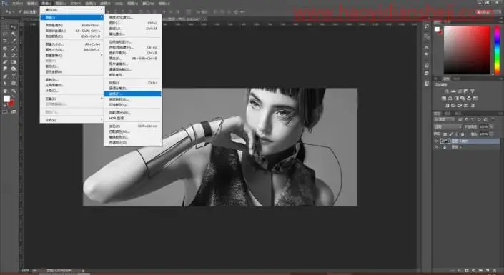Select the Eraser tool
Viewport: 504px width, 275px height.
coord(5,61)
